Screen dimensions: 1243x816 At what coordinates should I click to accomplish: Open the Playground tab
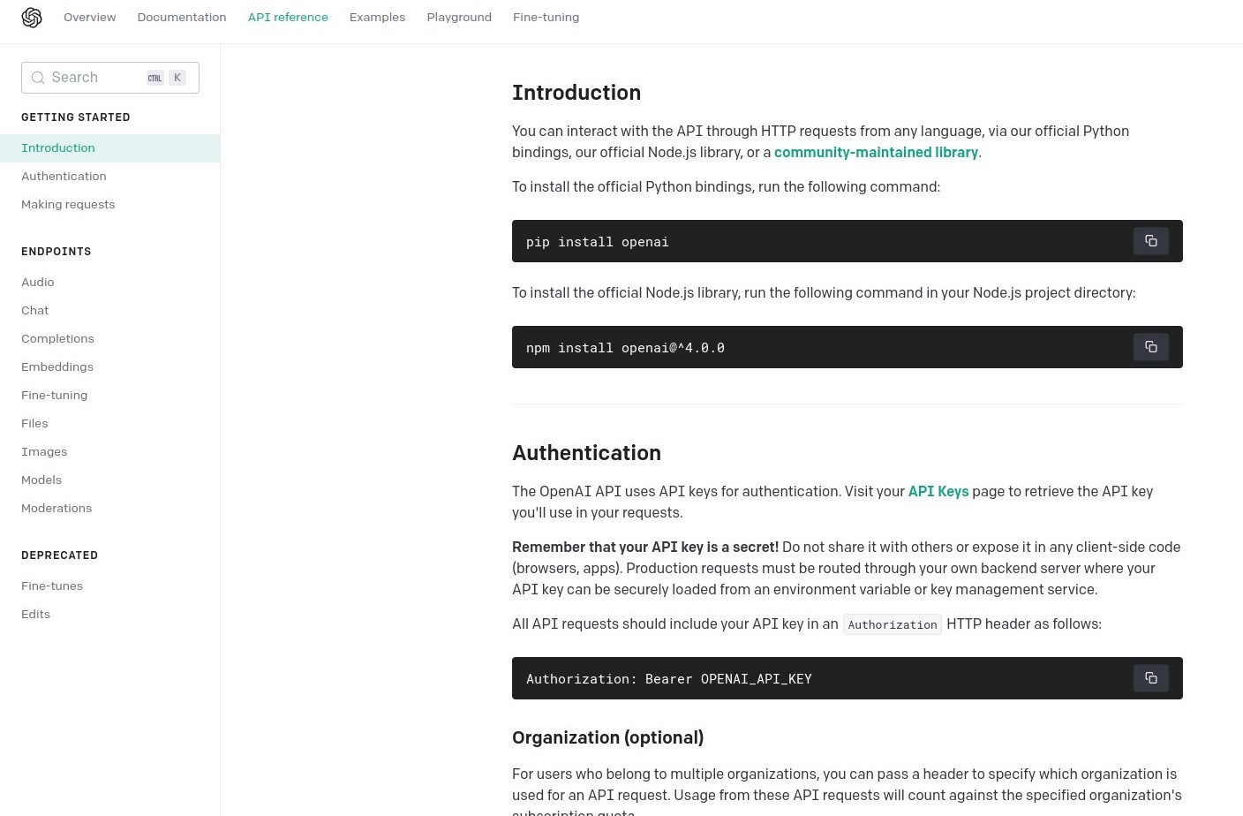click(459, 17)
